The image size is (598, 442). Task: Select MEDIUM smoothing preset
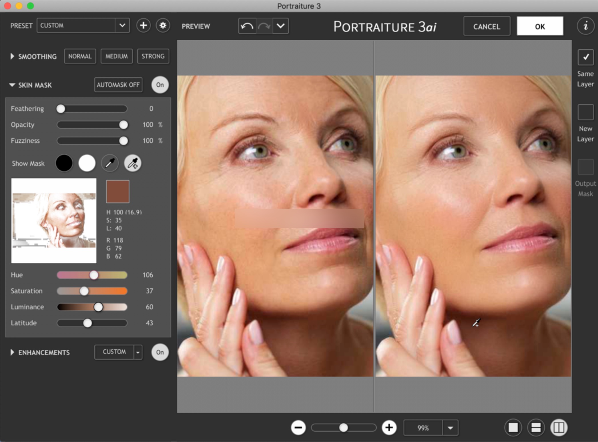pyautogui.click(x=116, y=56)
